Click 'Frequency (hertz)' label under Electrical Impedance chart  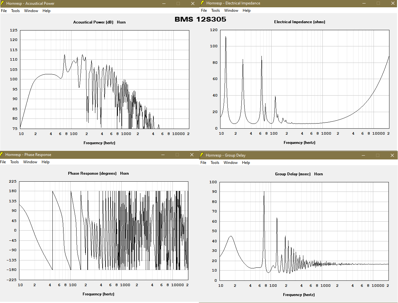tap(300, 143)
